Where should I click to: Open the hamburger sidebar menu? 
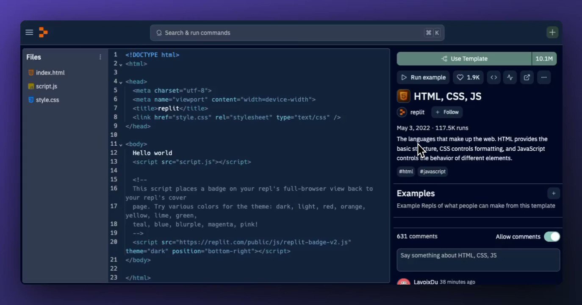[x=29, y=32]
